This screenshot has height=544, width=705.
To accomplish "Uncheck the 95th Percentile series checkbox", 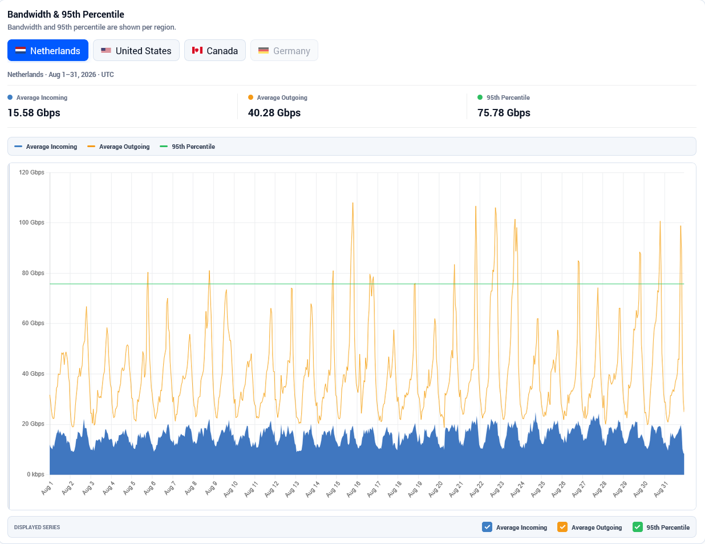I will pos(638,527).
